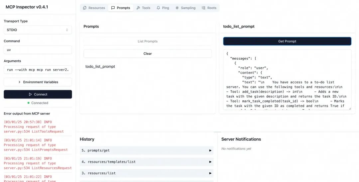Click the Sampling hash icon

tap(177, 8)
